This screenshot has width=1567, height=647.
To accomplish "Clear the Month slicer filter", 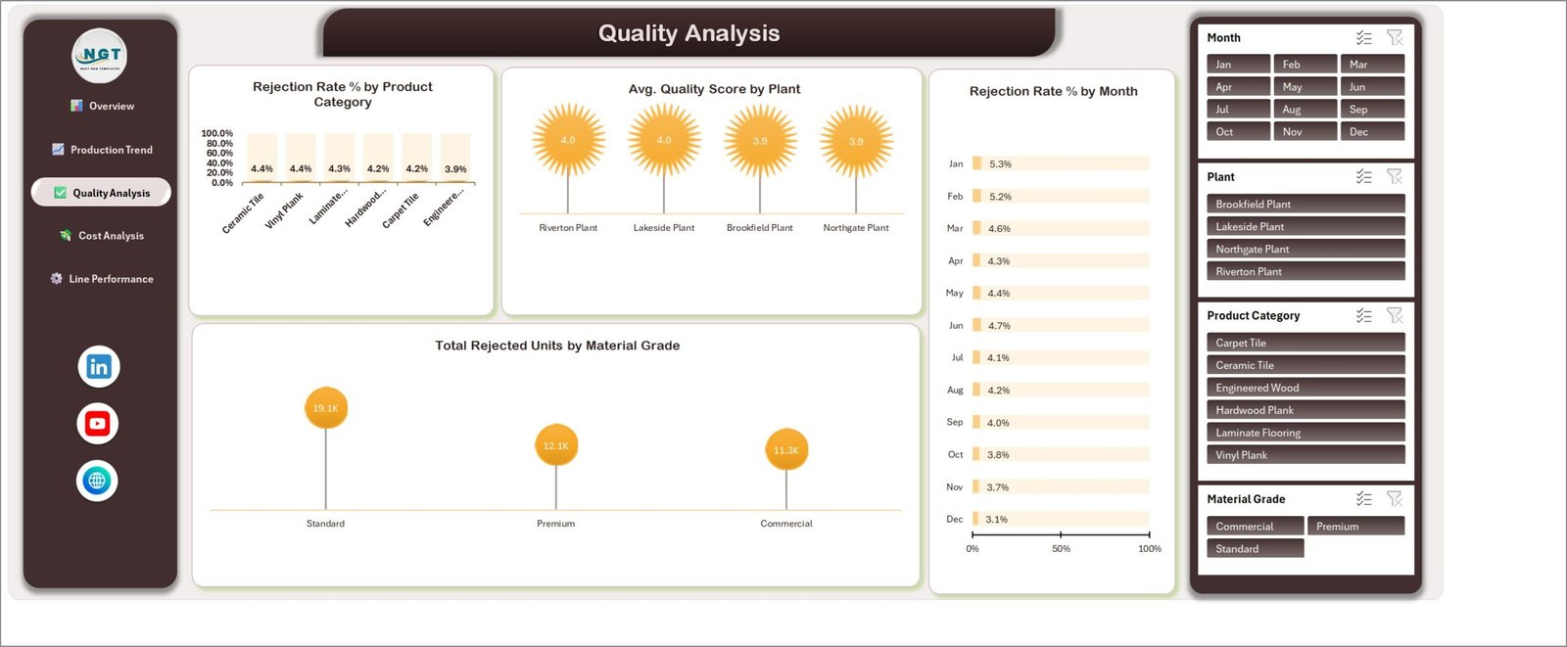I will 1395,38.
